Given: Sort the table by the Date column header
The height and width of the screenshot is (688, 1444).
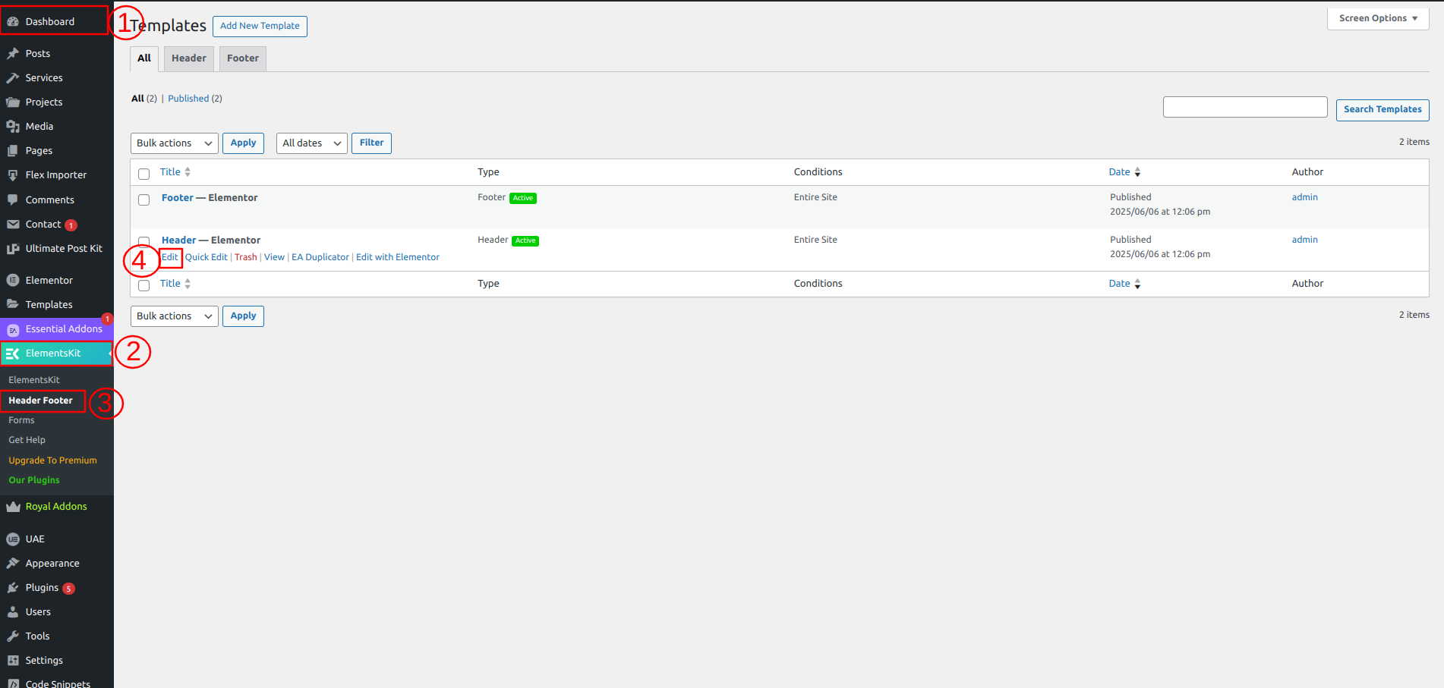Looking at the screenshot, I should 1119,172.
